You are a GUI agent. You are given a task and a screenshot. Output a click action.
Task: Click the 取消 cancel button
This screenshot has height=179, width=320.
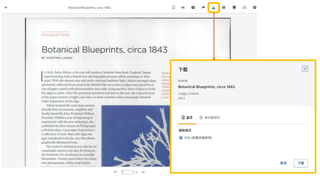click(283, 163)
